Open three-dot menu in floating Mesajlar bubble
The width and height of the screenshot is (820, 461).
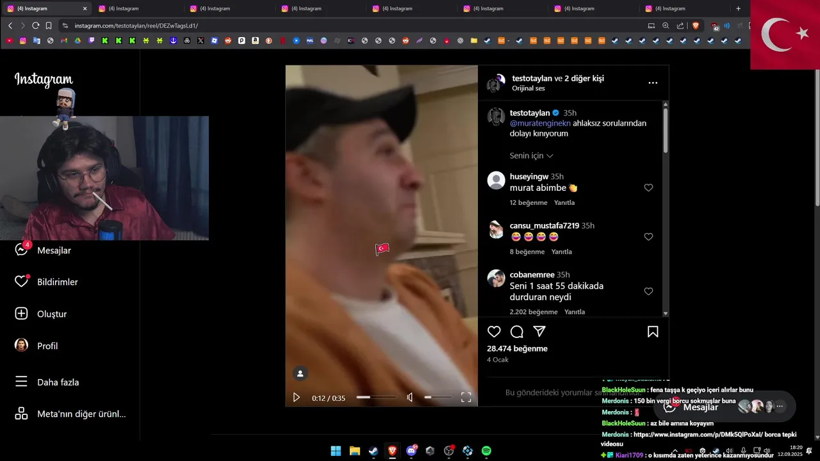[780, 406]
